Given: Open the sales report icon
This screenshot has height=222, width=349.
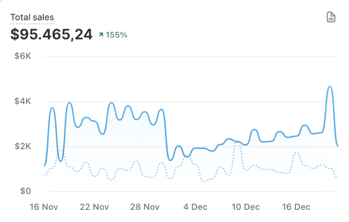Looking at the screenshot, I should 331,17.
